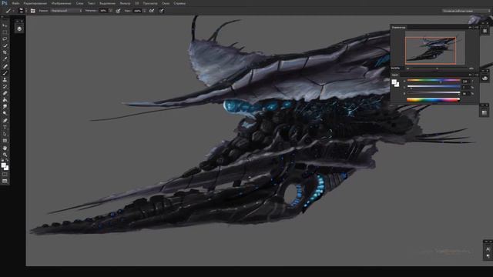Click the Navigator zoom percentage field
The image size is (493, 277).
[396, 68]
